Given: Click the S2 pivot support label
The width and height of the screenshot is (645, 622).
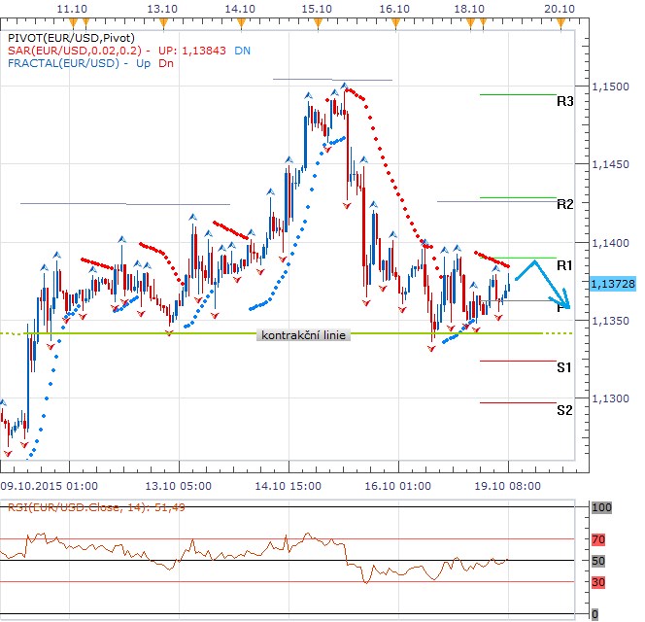Looking at the screenshot, I should click(564, 409).
